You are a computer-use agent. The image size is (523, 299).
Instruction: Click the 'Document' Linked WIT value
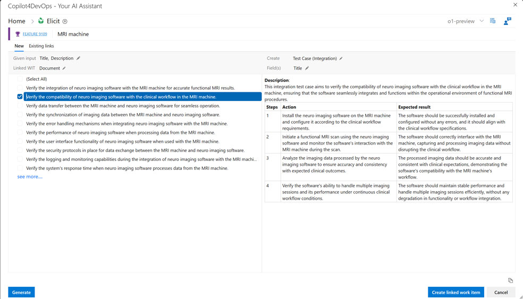coord(49,68)
